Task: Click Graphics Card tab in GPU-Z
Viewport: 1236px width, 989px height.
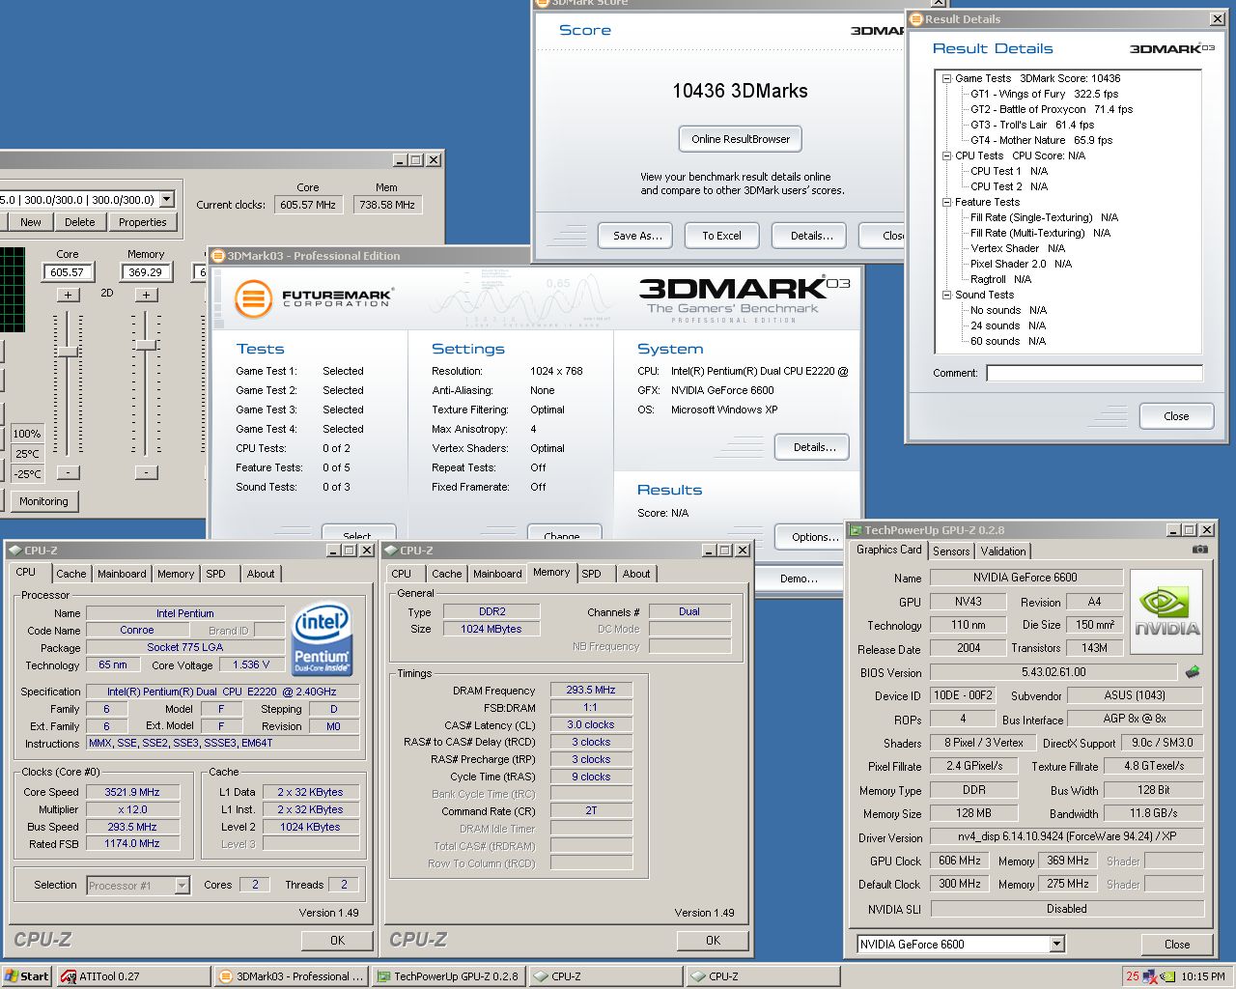Action: point(888,550)
